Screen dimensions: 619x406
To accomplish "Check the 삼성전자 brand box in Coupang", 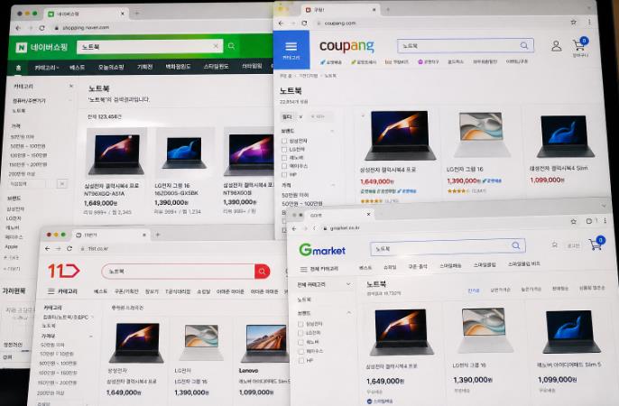I will coord(284,141).
